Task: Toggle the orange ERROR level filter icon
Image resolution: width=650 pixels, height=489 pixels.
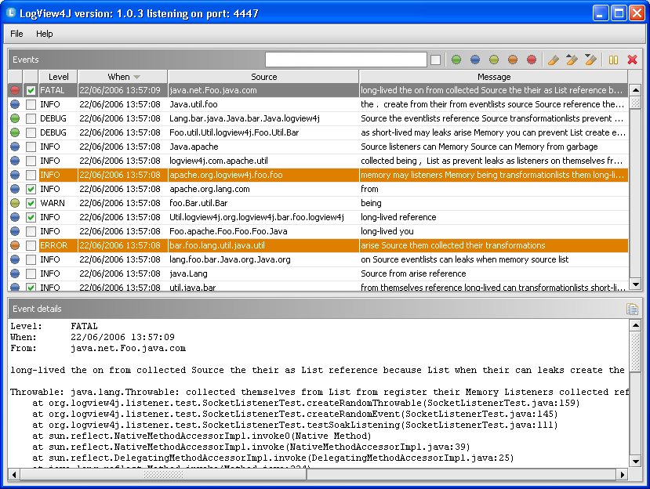Action: coord(513,60)
